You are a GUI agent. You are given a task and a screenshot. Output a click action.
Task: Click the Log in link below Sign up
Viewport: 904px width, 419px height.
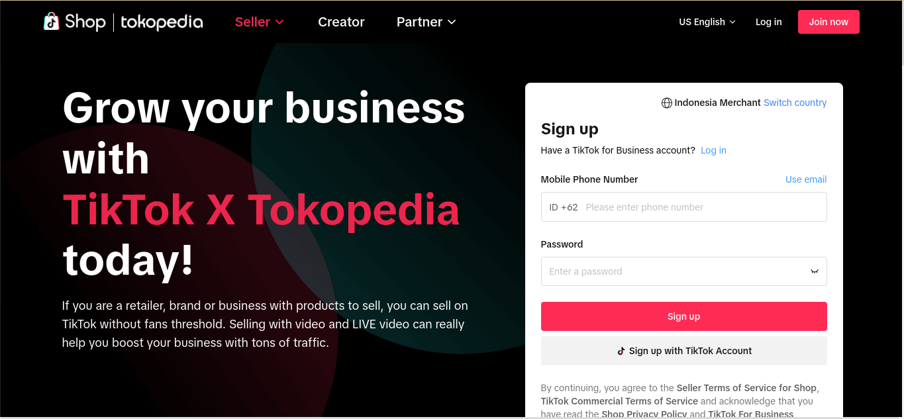pyautogui.click(x=713, y=150)
